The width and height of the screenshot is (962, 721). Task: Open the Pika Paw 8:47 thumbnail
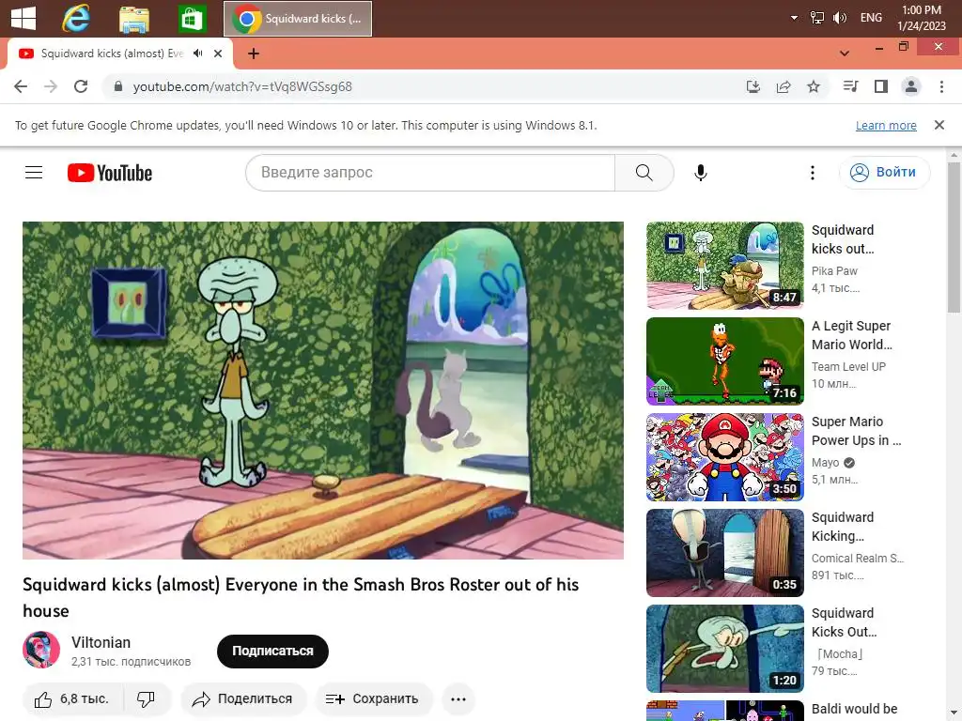pos(724,266)
